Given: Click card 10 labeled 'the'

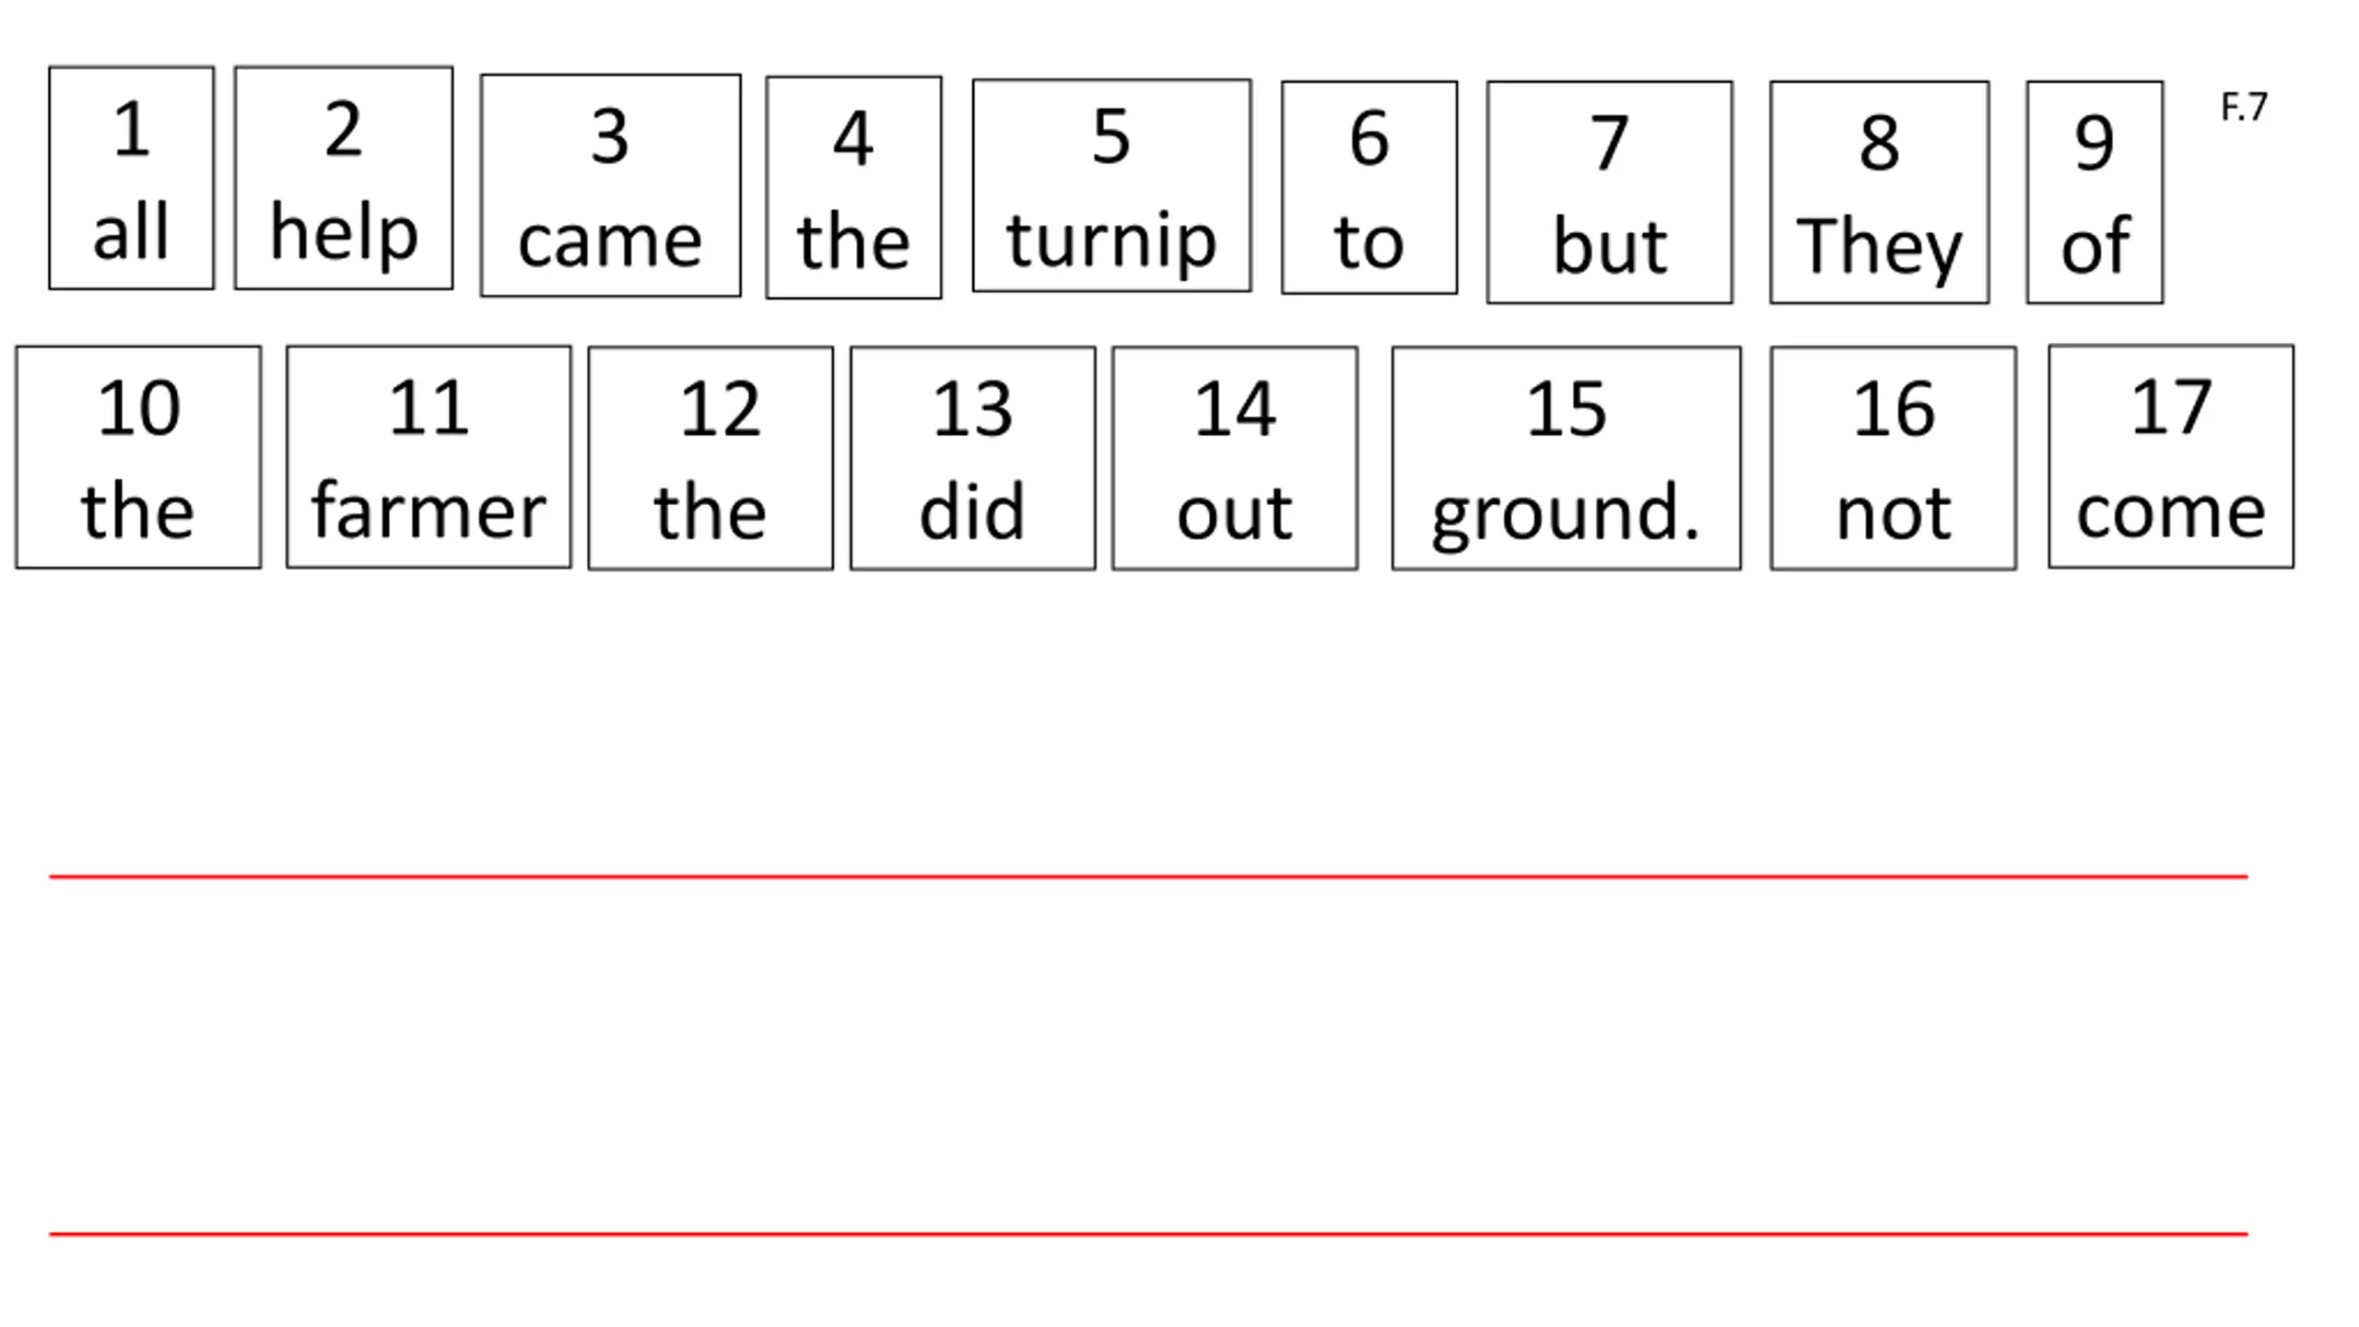Looking at the screenshot, I should (x=138, y=458).
